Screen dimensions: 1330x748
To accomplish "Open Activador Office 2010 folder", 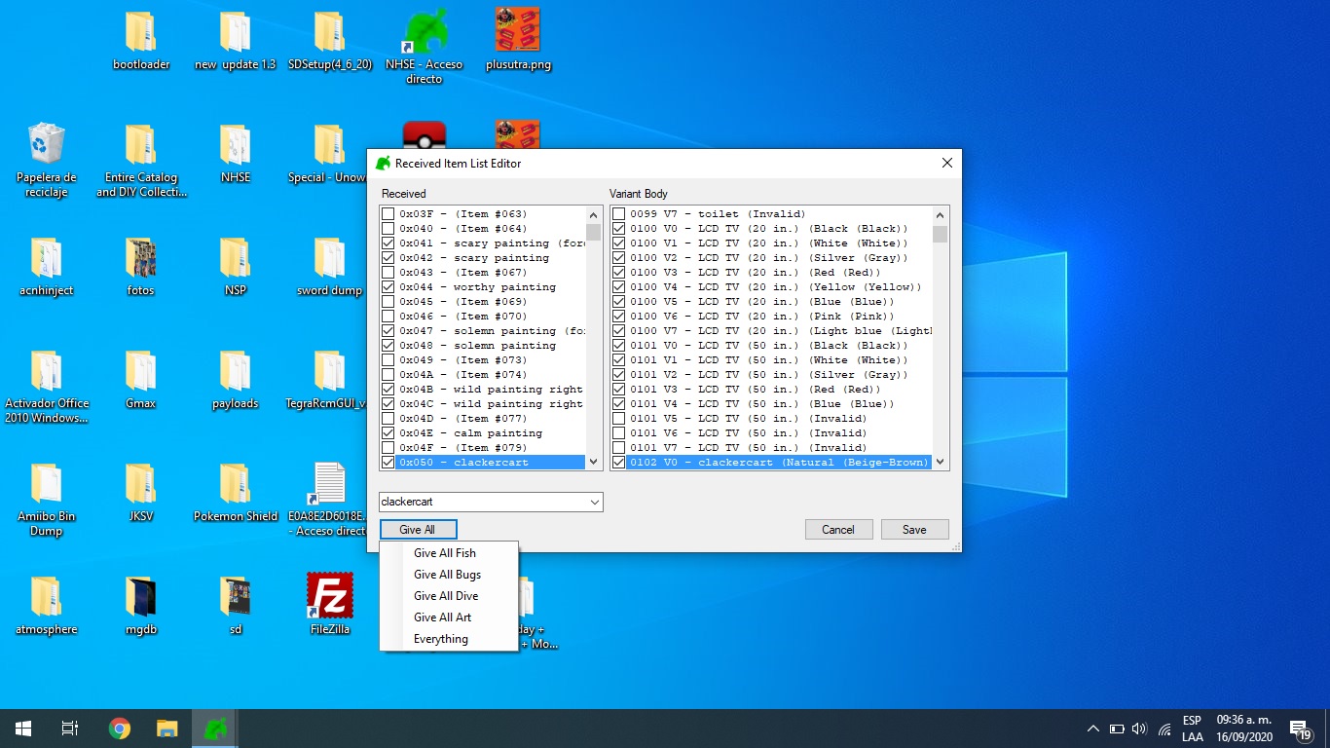I will [46, 386].
